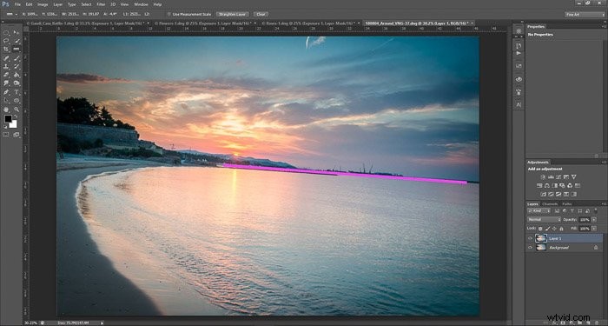Hide the Background layer eye icon
The image size is (608, 326).
(x=530, y=247)
